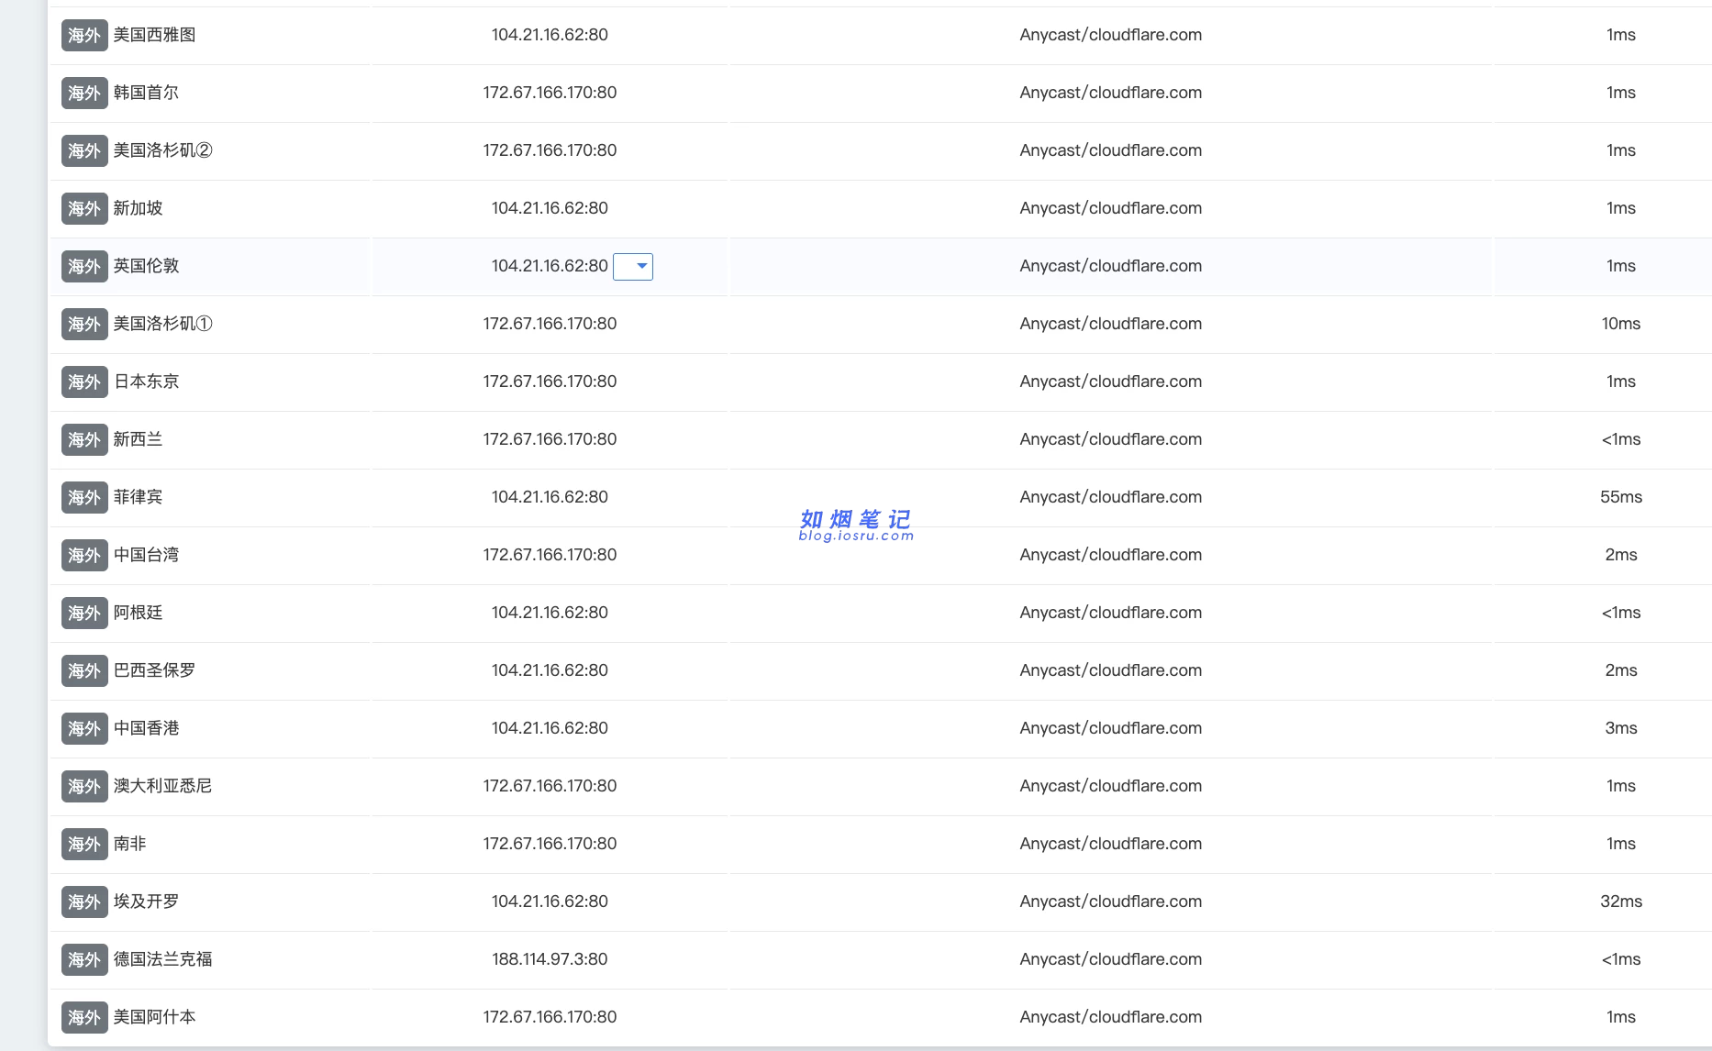Click the 海外 badge in the 美国西雅图 row

point(84,36)
